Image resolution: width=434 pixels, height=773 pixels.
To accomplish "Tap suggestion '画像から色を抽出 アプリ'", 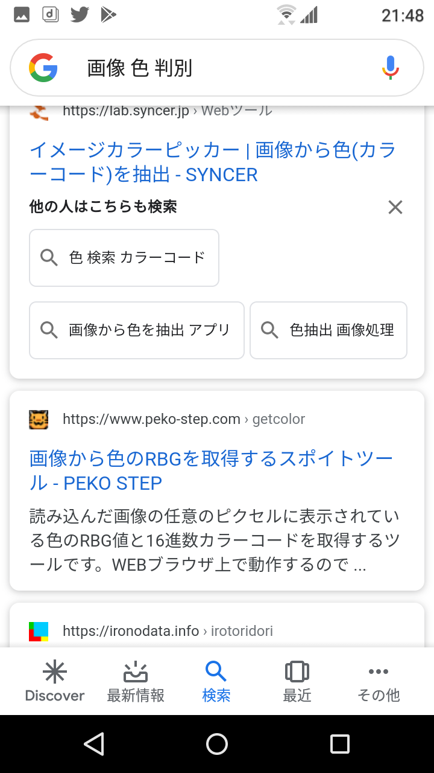I will pos(137,330).
